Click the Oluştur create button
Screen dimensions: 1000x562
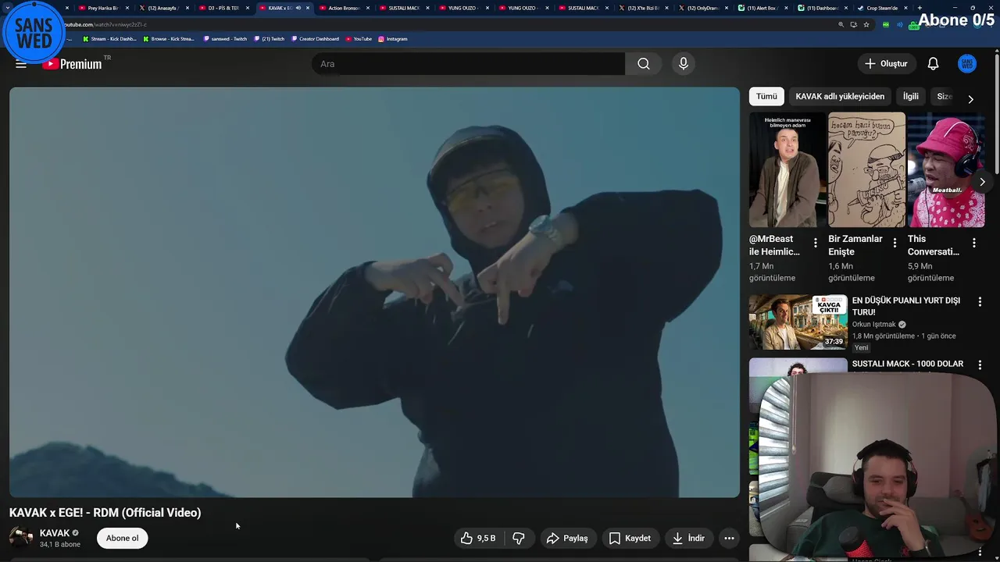click(886, 64)
